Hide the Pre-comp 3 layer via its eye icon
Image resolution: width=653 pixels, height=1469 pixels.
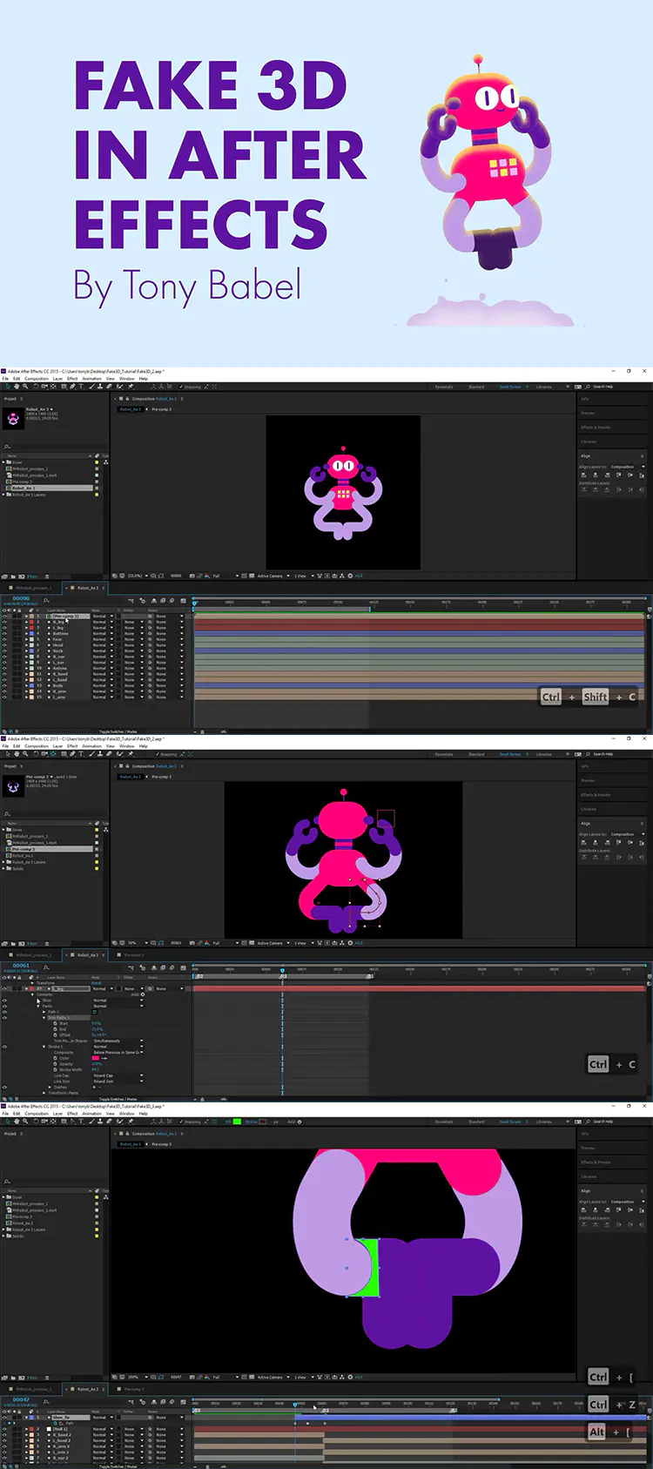click(4, 616)
